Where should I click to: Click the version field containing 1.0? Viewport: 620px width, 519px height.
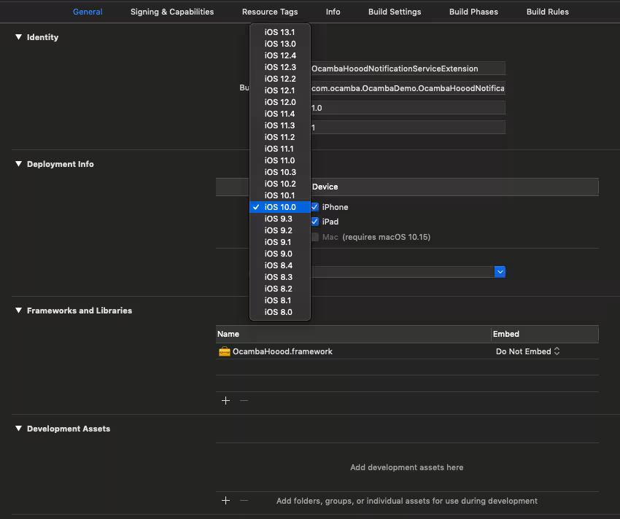pos(407,108)
